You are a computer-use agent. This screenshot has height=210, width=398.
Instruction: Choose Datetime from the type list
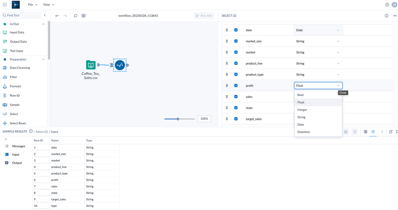pos(318,132)
